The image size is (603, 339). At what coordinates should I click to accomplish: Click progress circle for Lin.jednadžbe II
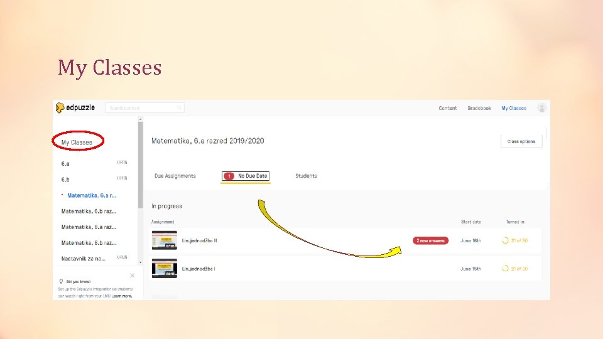tap(505, 240)
